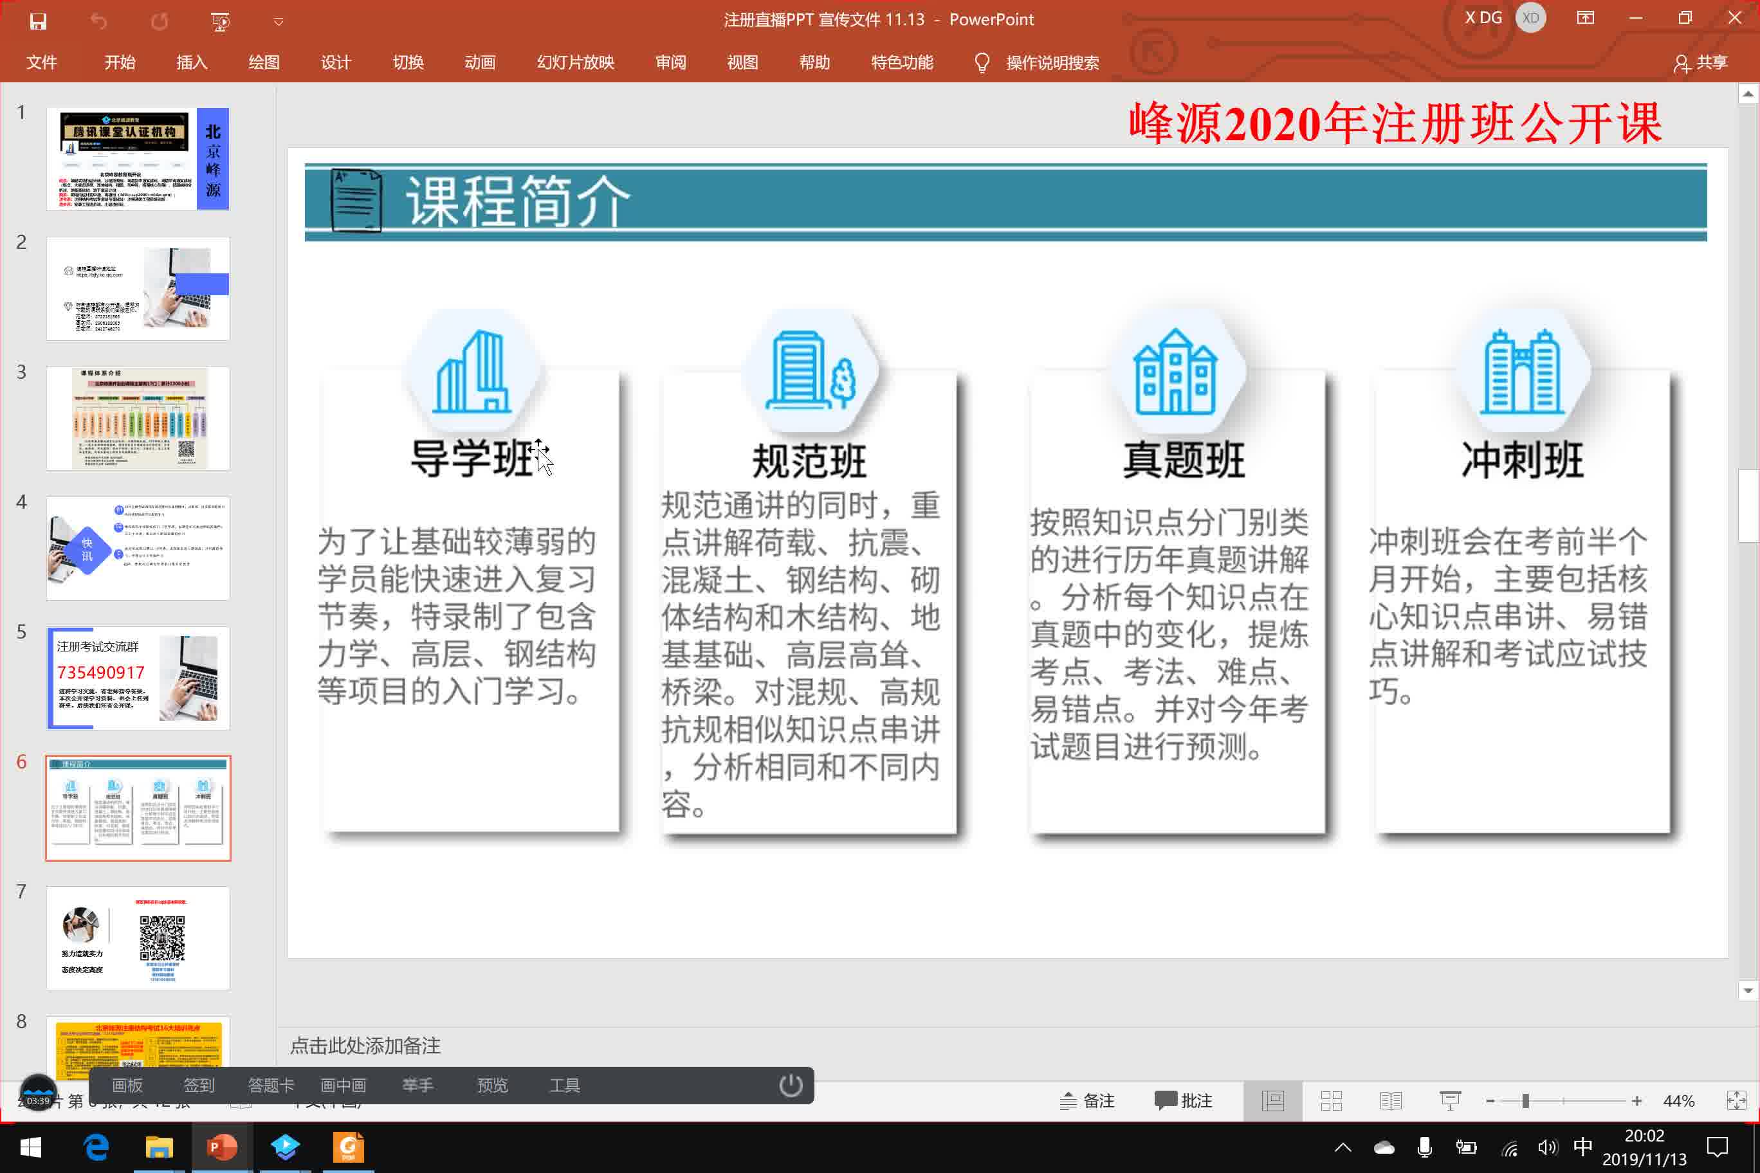Open Reading View from the status bar icon
Image resolution: width=1760 pixels, height=1173 pixels.
pyautogui.click(x=1390, y=1100)
